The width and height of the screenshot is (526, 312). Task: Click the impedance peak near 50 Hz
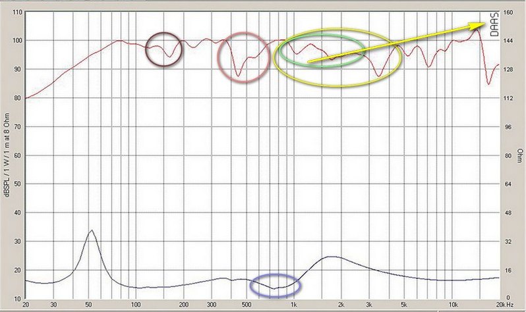click(x=92, y=231)
